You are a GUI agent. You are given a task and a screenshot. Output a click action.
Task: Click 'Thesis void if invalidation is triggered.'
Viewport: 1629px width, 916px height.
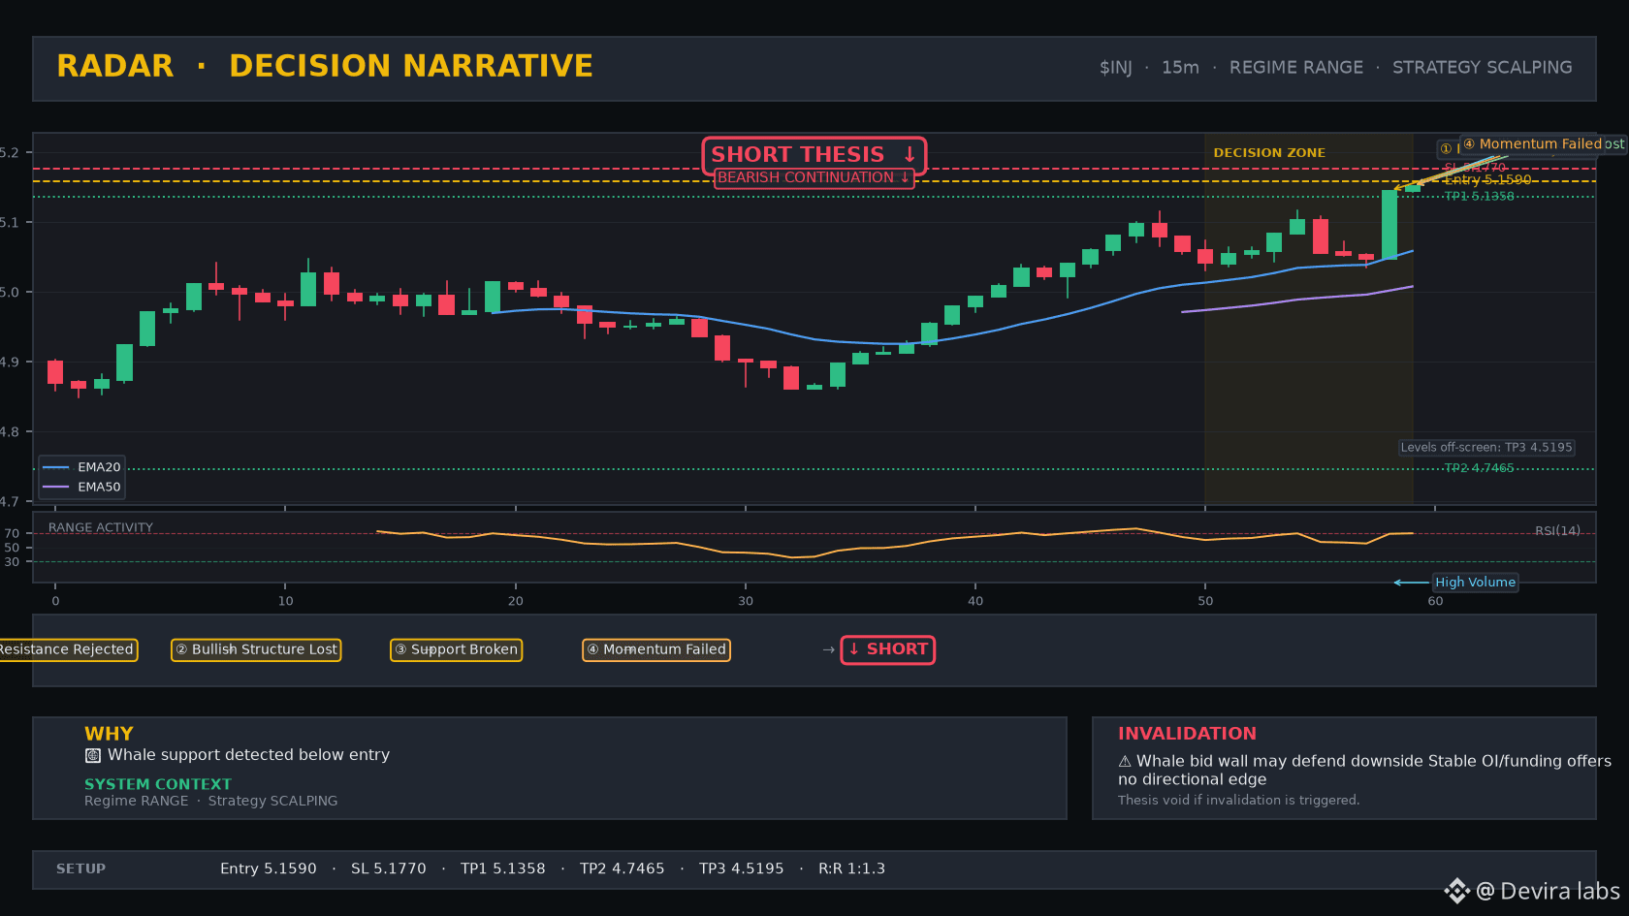point(1239,801)
